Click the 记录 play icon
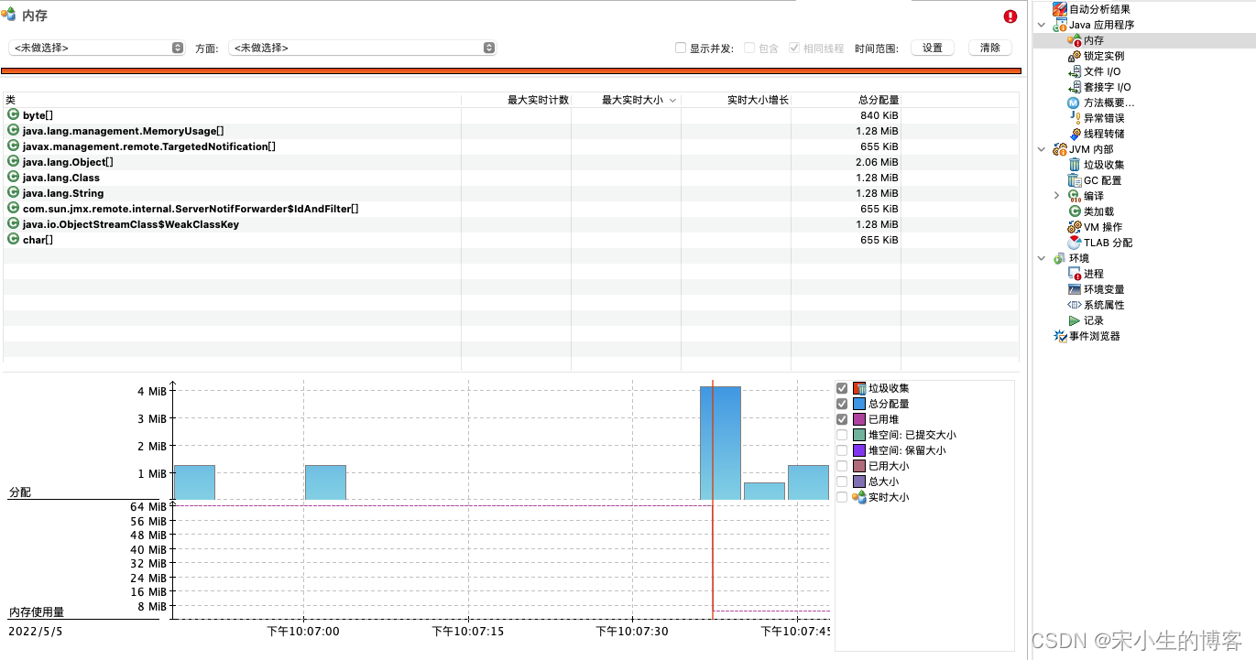1256x660 pixels. (x=1075, y=320)
